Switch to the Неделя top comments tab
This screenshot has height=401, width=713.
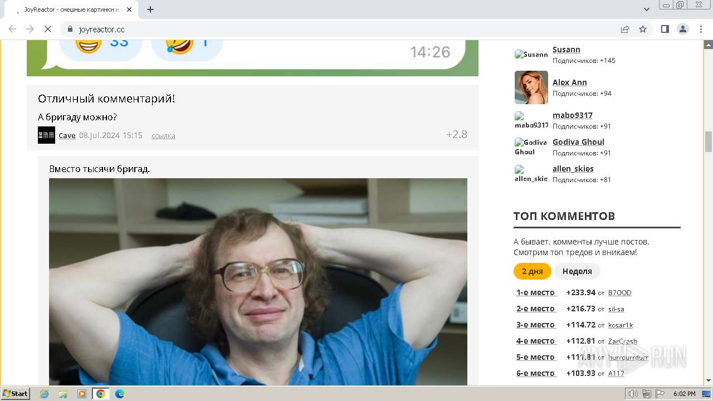[x=577, y=271]
